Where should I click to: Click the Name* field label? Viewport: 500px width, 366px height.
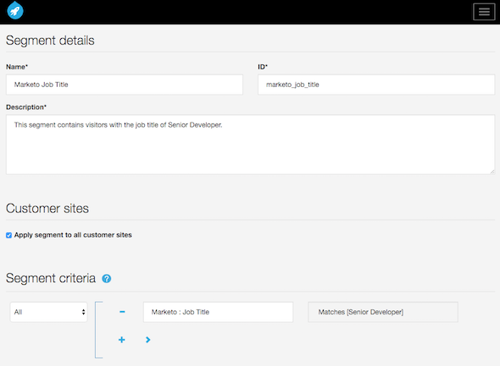click(17, 67)
